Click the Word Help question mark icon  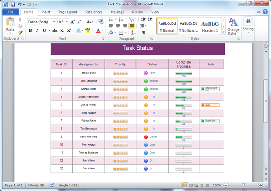click(266, 12)
